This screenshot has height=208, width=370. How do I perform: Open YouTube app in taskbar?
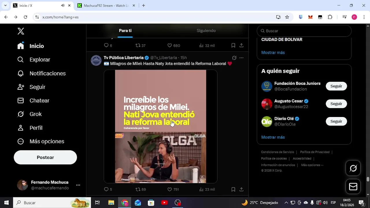(164, 203)
